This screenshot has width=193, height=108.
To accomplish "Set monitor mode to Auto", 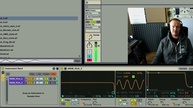I will 93,22.
